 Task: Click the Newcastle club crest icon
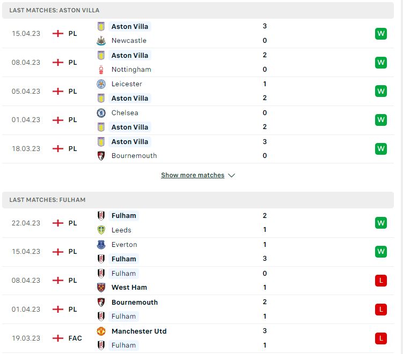tap(101, 41)
